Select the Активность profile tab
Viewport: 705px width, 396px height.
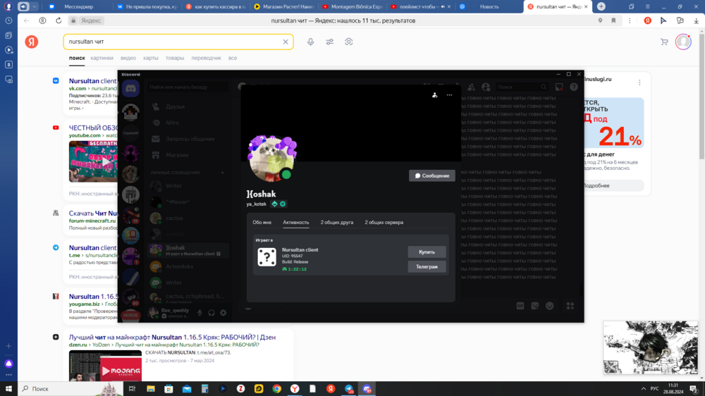[296, 223]
